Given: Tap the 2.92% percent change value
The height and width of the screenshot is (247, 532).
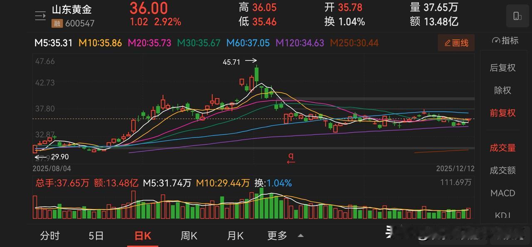Looking at the screenshot, I should pyautogui.click(x=167, y=22).
